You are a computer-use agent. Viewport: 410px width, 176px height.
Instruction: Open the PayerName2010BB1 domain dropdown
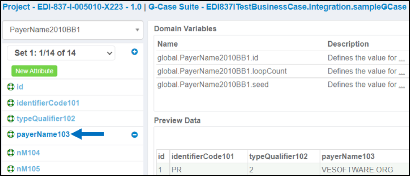[x=73, y=30]
